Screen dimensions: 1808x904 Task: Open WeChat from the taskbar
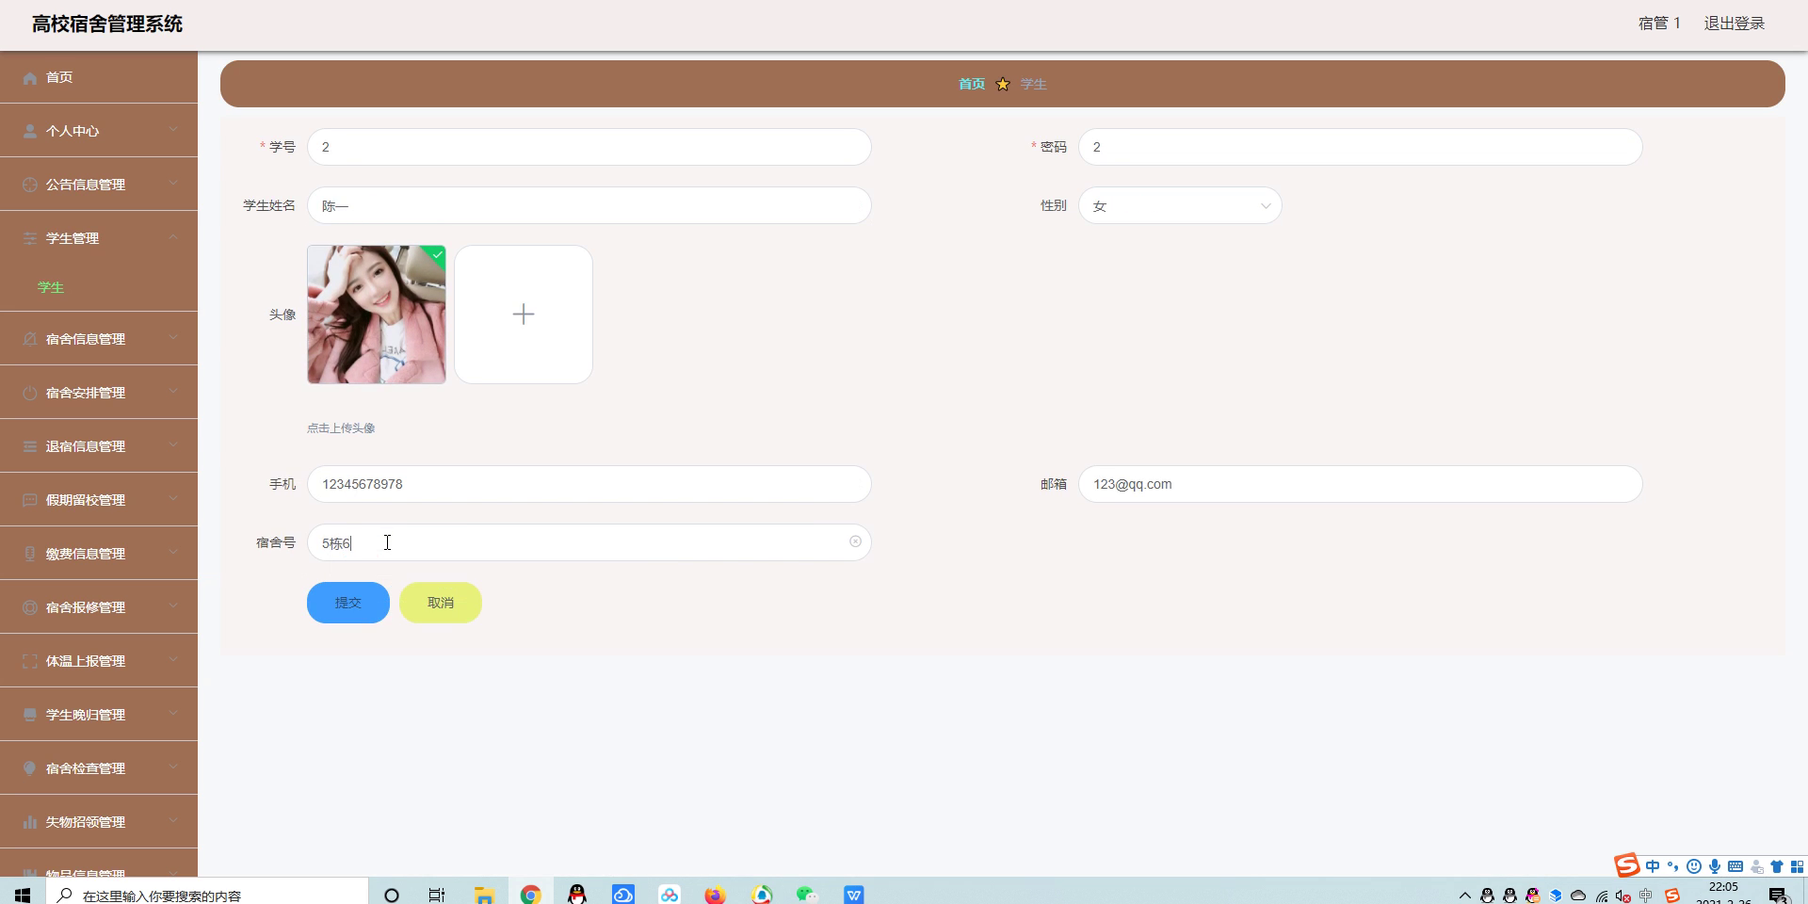pyautogui.click(x=807, y=895)
